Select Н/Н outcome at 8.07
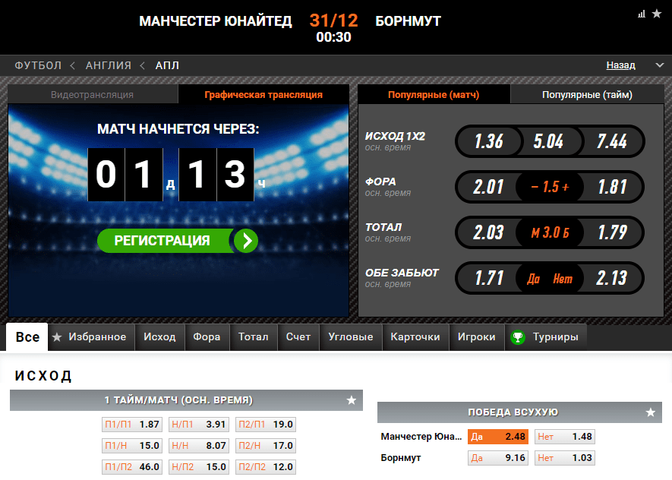The height and width of the screenshot is (480, 672). point(199,446)
